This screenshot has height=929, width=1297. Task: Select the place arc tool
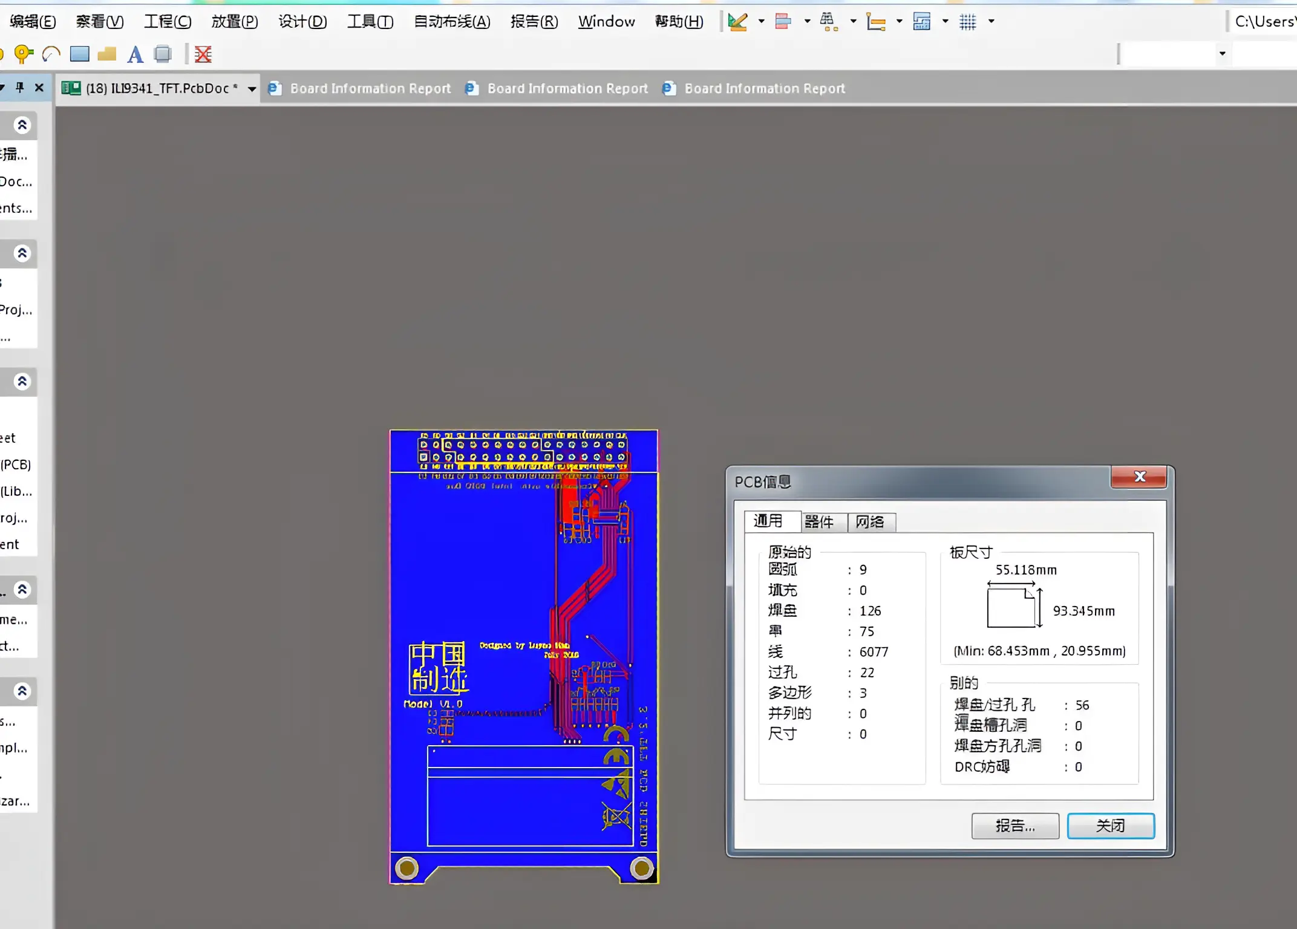(x=51, y=54)
